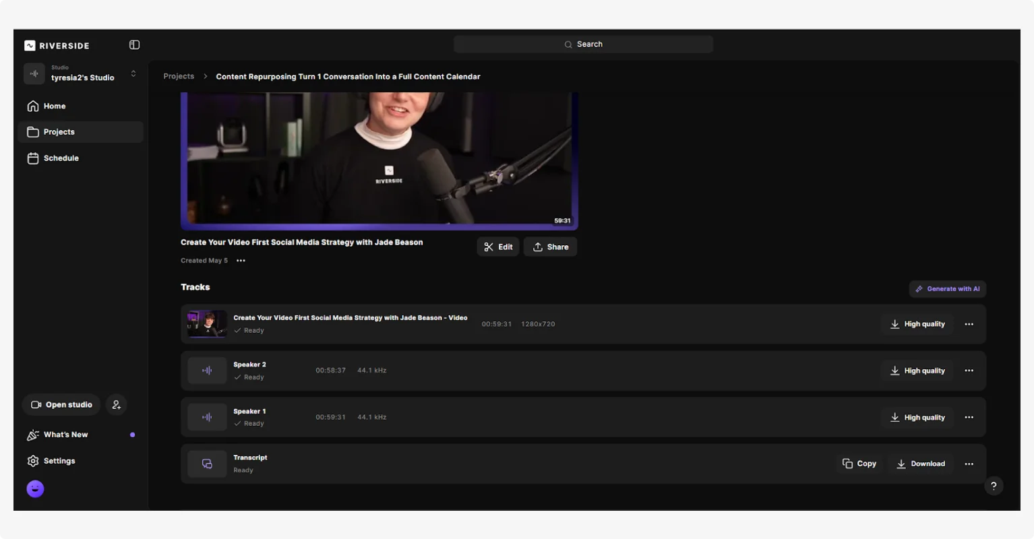Click the video track thumbnail
The width and height of the screenshot is (1034, 539).
coord(207,324)
